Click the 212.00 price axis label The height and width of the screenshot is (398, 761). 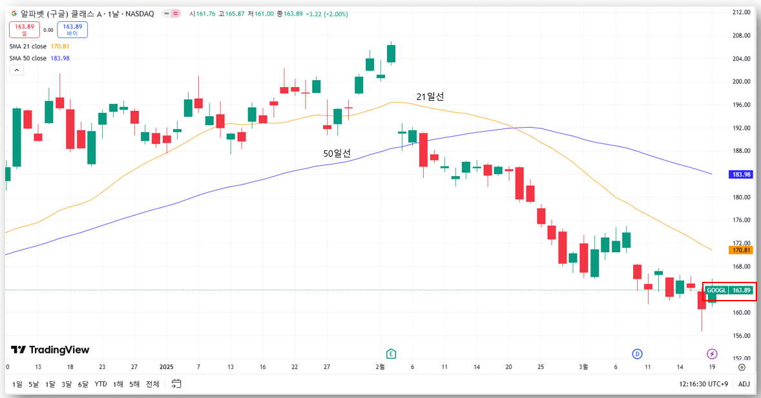pyautogui.click(x=741, y=12)
